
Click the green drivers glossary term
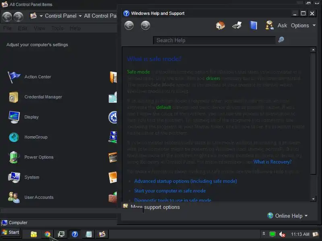point(213,78)
